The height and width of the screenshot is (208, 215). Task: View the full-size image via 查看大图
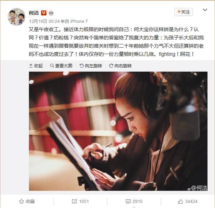point(61,66)
